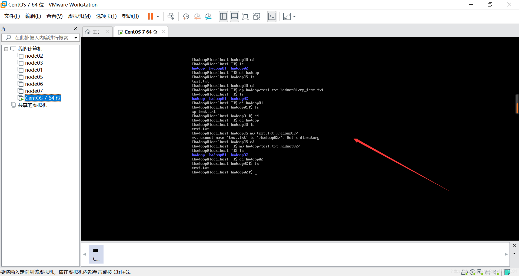Close the 主页 tab
The width and height of the screenshot is (519, 276).
pyautogui.click(x=108, y=32)
